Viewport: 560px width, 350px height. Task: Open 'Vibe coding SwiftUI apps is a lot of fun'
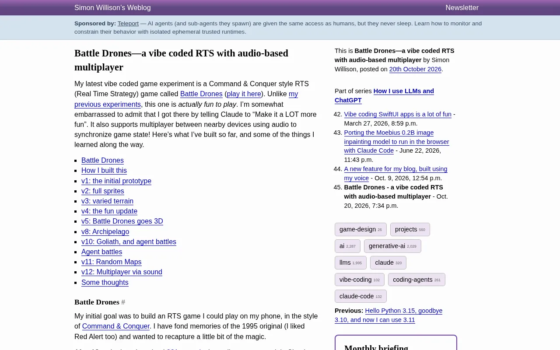(x=398, y=114)
